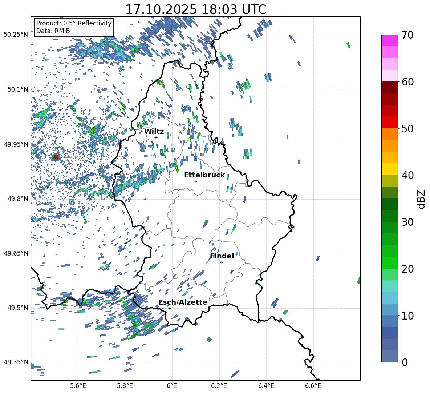Click the 49.8°N latitude label
Screen dimensions: 430x393
click(18, 199)
